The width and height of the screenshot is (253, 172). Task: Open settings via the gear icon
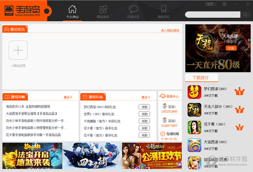(224, 4)
